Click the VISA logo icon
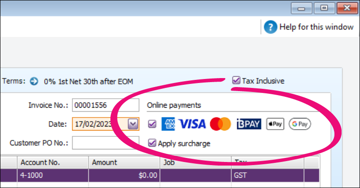The width and height of the screenshot is (360, 188). pyautogui.click(x=192, y=124)
